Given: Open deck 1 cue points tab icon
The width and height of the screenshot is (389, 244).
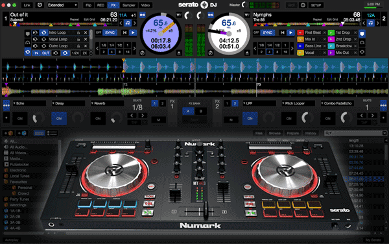Looking at the screenshot, I should click(x=27, y=34).
